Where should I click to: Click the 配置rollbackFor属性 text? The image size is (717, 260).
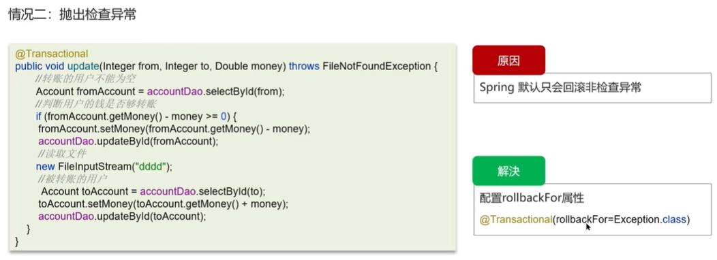(532, 198)
